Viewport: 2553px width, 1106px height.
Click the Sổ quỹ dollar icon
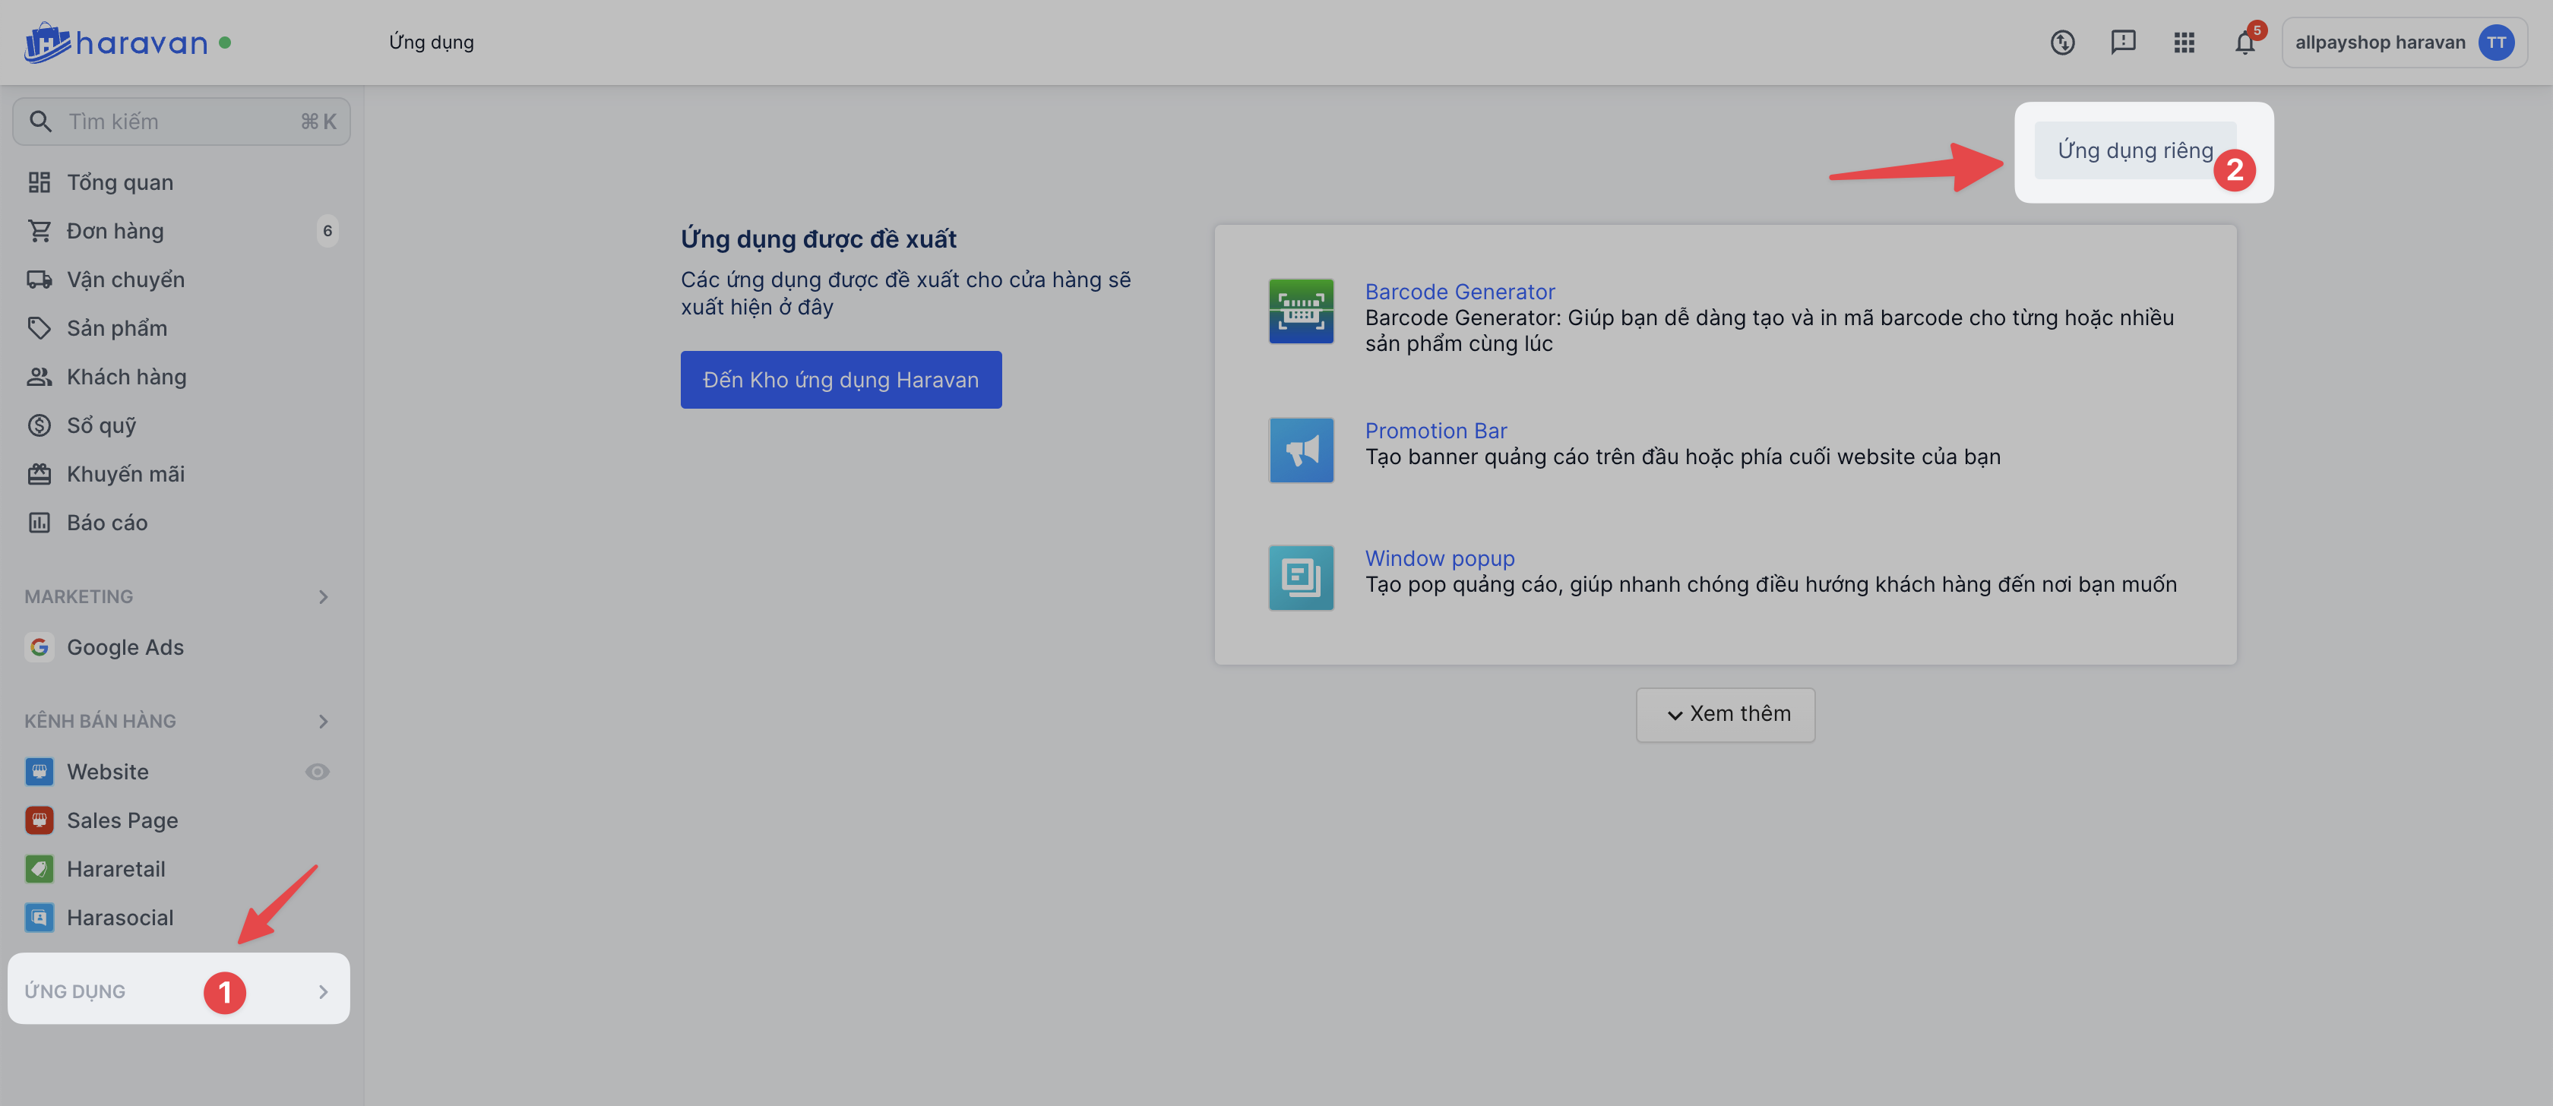click(x=39, y=425)
